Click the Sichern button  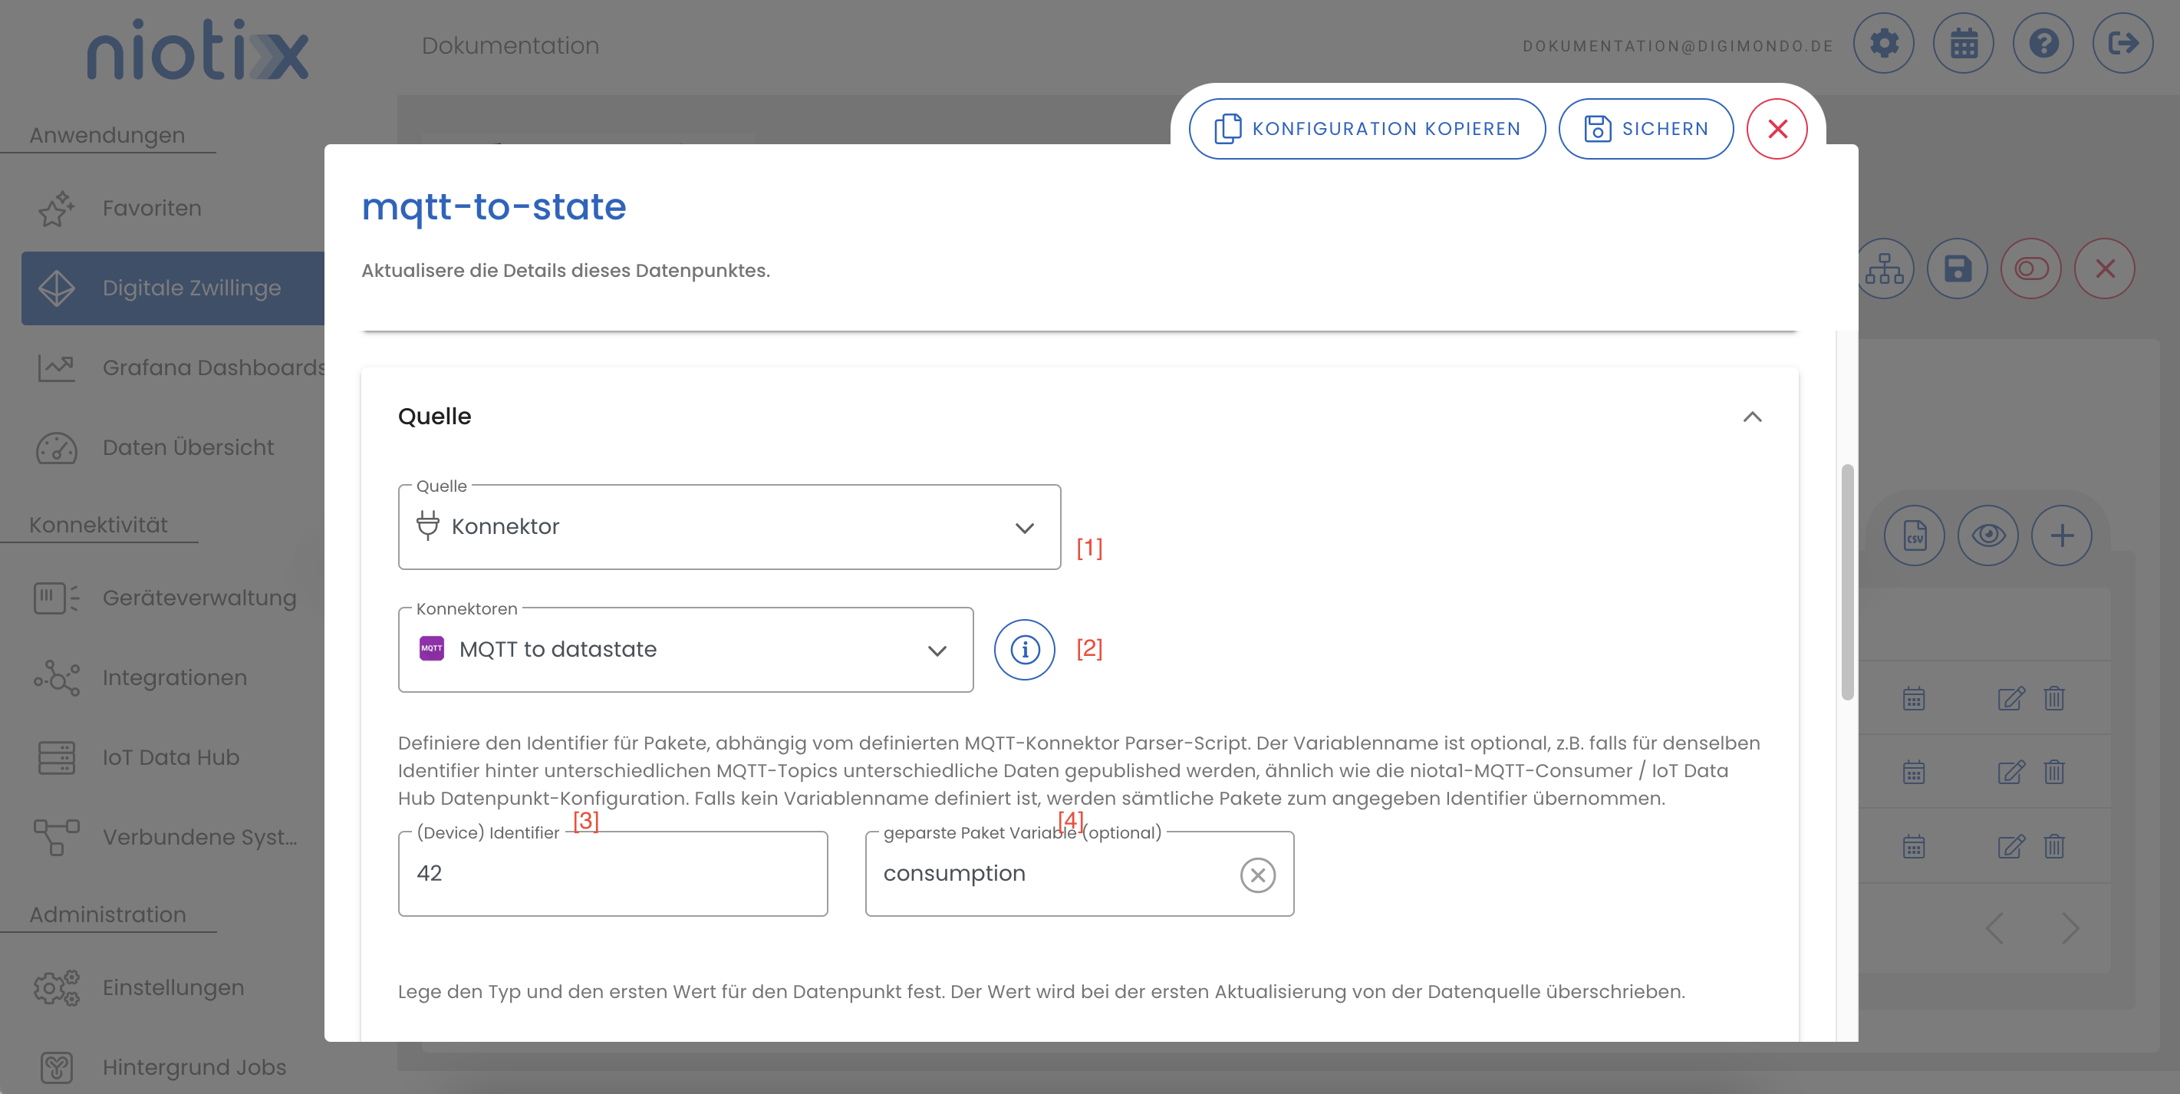(x=1646, y=129)
